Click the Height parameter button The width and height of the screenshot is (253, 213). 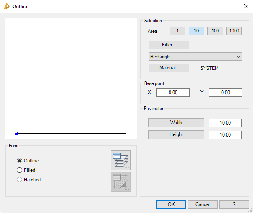pyautogui.click(x=176, y=134)
